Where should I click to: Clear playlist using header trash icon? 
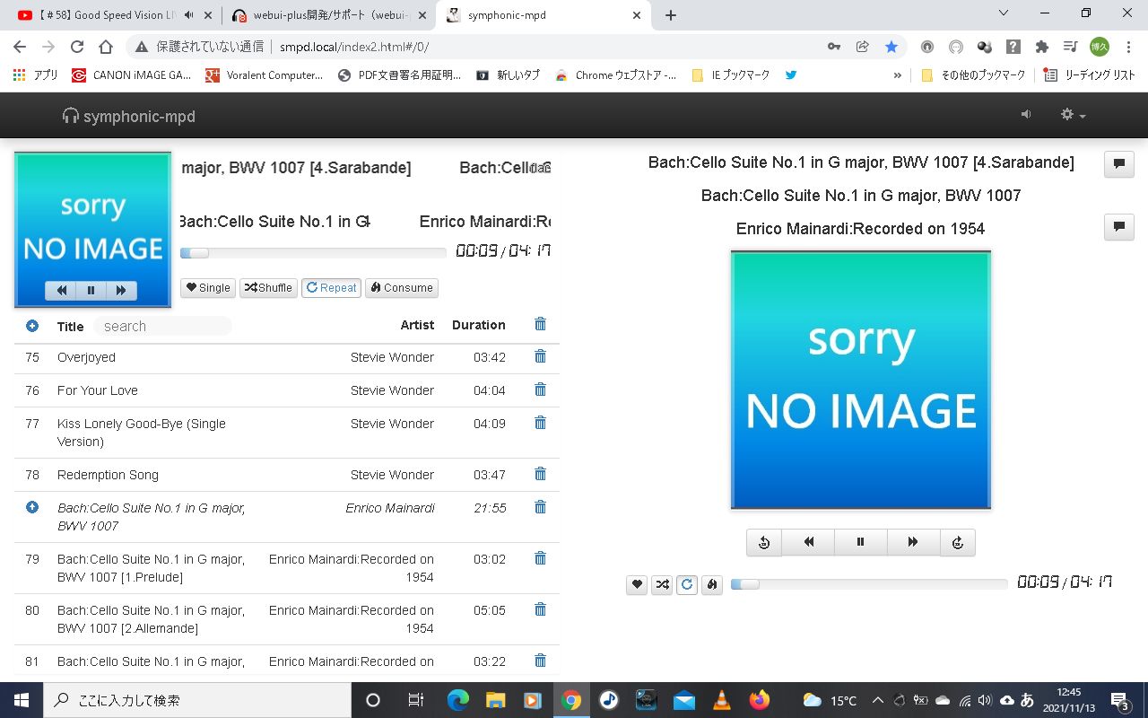pos(540,324)
